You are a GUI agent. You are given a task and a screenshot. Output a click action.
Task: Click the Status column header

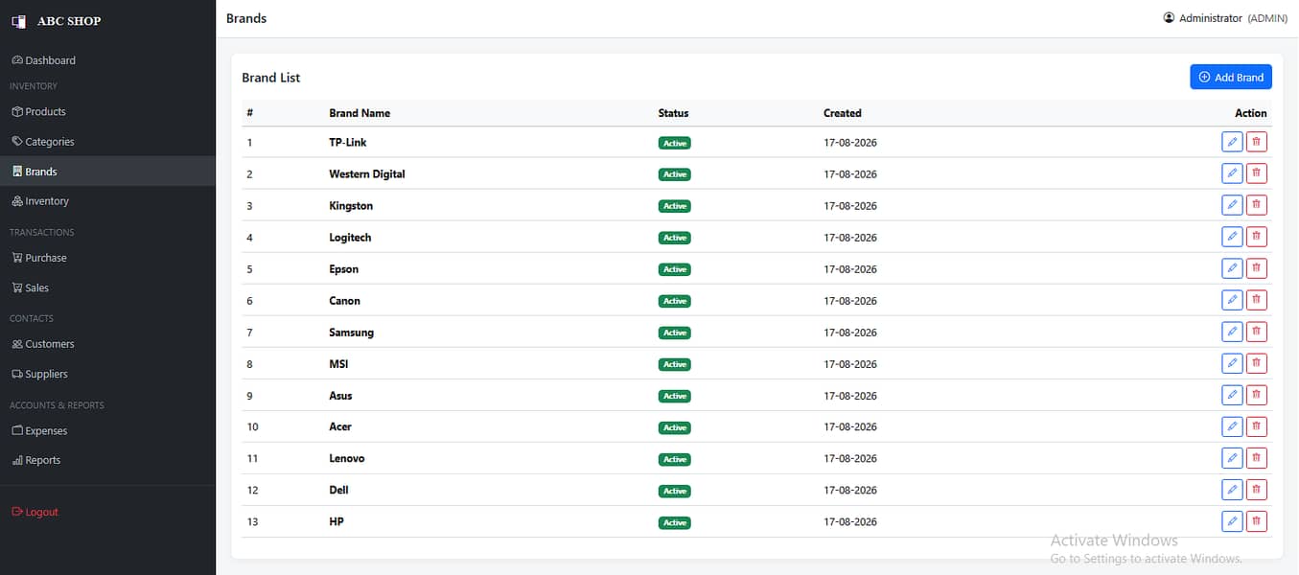click(673, 113)
